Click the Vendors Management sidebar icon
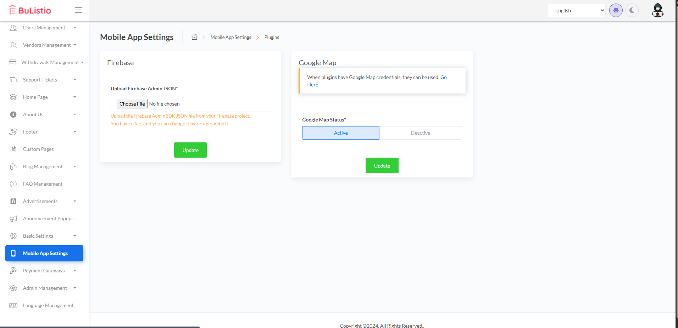Viewport: 678px width, 328px height. click(x=13, y=45)
